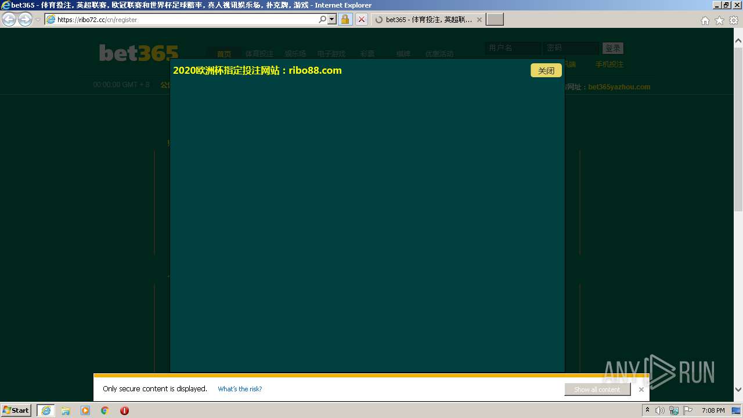Viewport: 743px width, 418px height.
Task: Click the bet365 logo
Action: (139, 53)
